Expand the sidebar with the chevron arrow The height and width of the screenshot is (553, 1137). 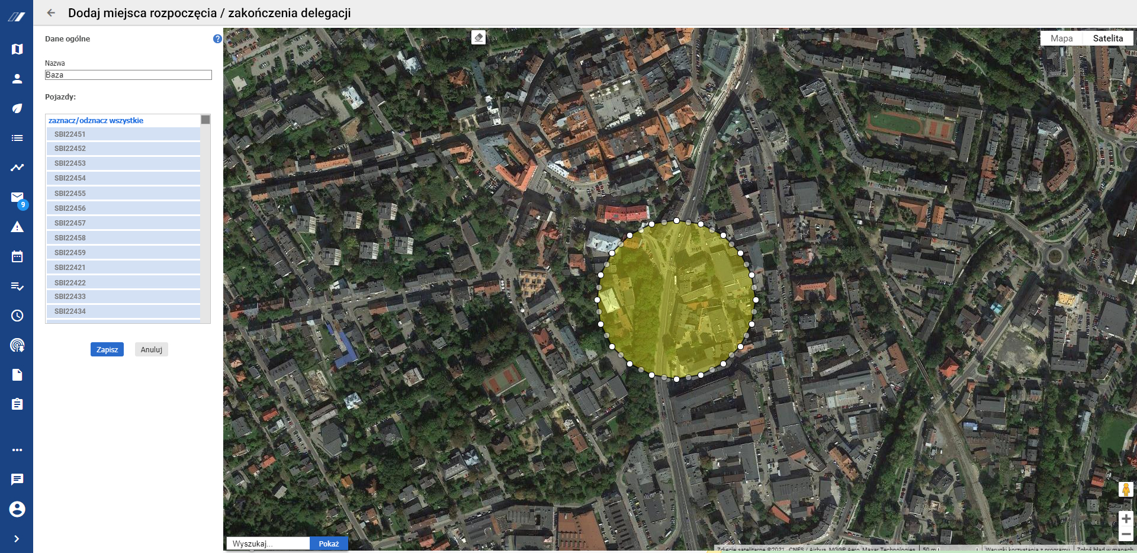(17, 539)
